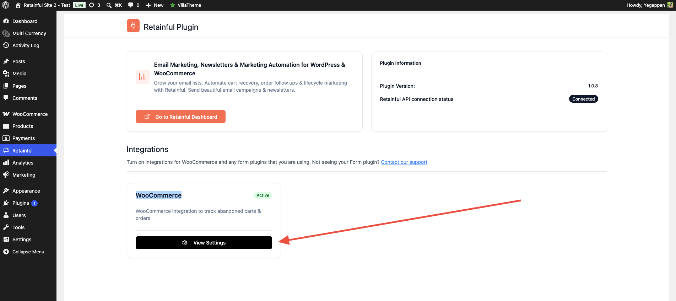Open Marketing in the admin sidebar
This screenshot has width=676, height=301.
coord(28,175)
